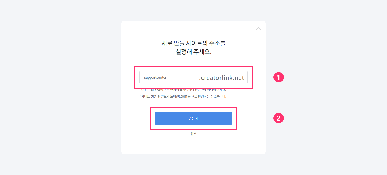Click the .creatorlink.net domain suffix

[221, 78]
